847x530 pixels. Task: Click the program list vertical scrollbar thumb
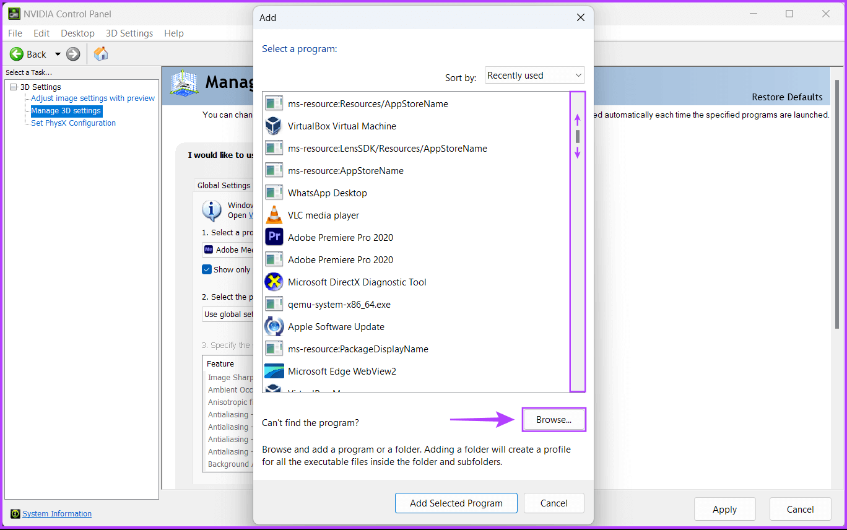tap(578, 136)
